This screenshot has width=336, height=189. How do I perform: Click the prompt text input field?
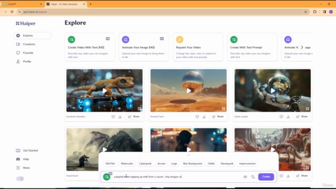tap(177, 177)
